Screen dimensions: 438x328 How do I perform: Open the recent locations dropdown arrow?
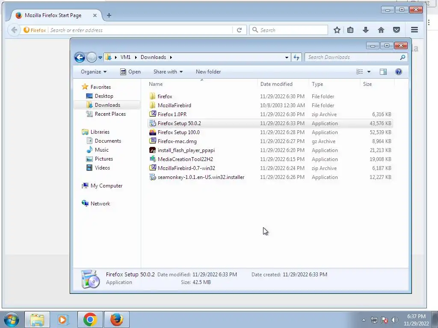tap(100, 58)
